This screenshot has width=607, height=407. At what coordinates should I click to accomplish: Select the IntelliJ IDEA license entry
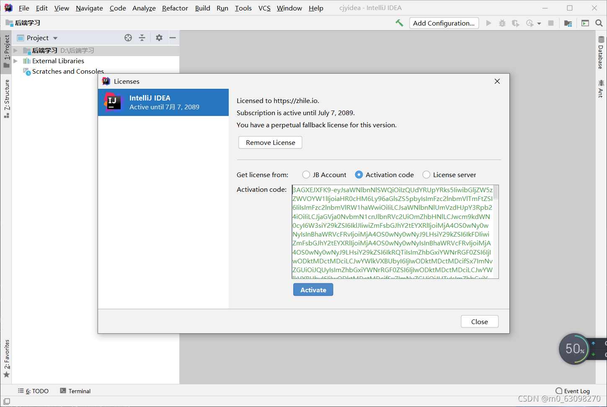click(x=163, y=102)
